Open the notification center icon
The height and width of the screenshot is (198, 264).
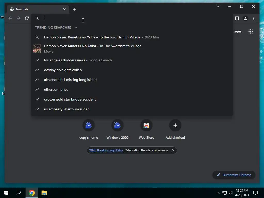[255, 193]
